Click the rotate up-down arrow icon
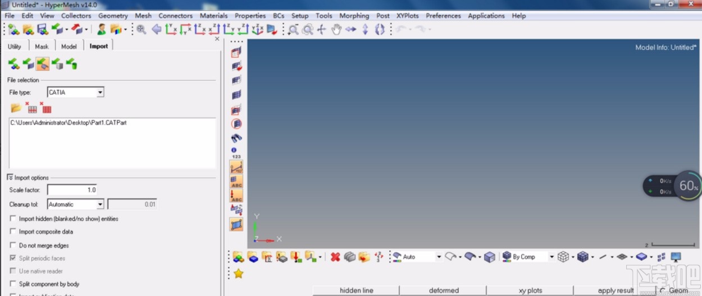Screen dimensions: 702x296 [365, 29]
